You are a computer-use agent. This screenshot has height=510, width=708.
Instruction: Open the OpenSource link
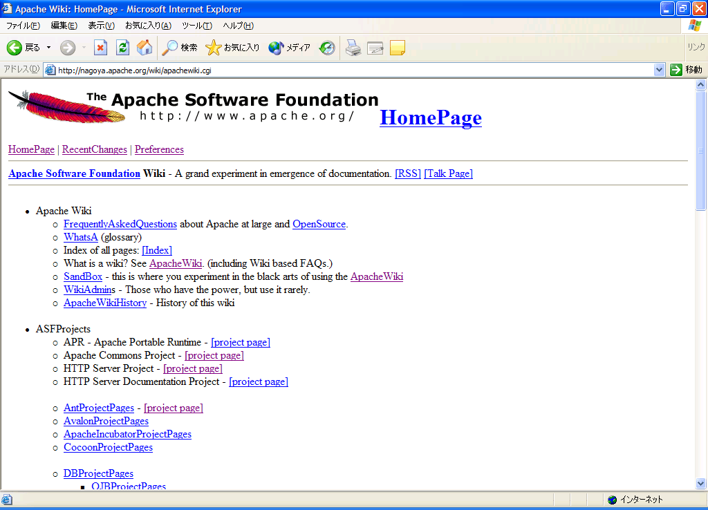click(x=319, y=224)
